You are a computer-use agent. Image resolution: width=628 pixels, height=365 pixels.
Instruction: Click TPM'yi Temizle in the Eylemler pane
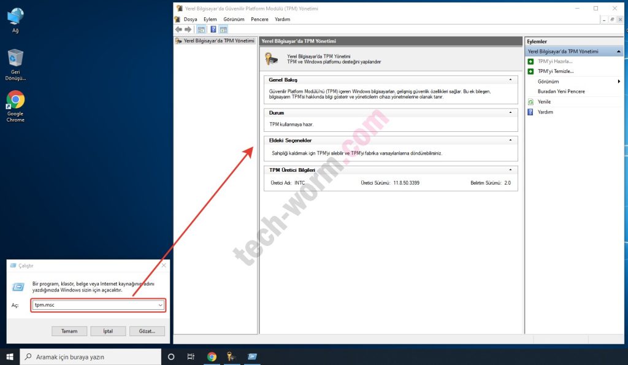(555, 71)
